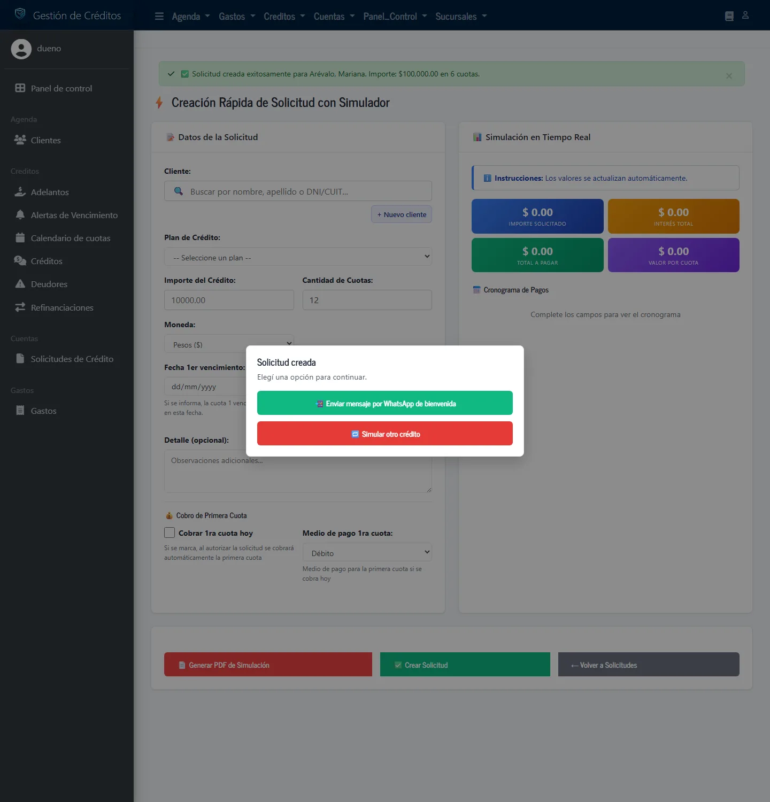Click Volver a Solicitudes button
Viewport: 770px width, 802px height.
coord(649,665)
